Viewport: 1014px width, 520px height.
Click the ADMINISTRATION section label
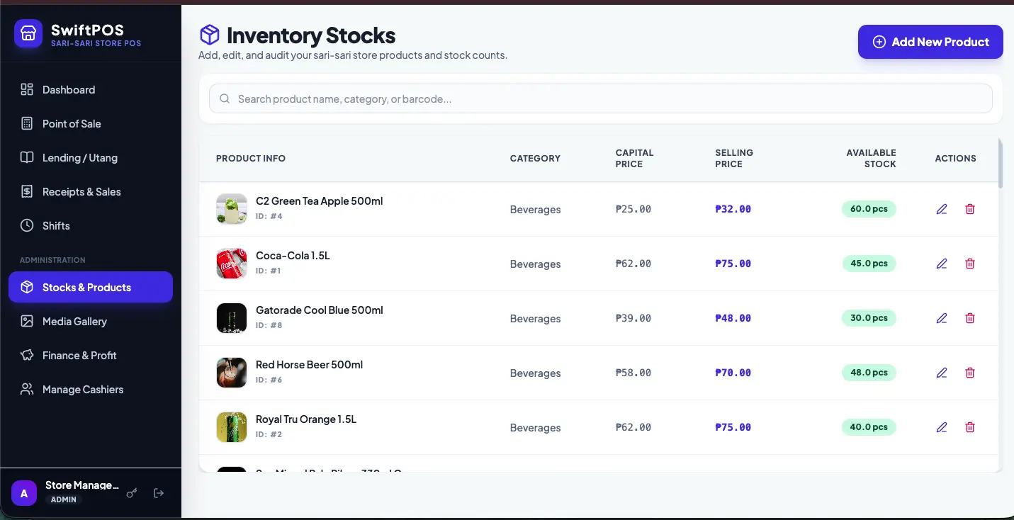pos(52,260)
